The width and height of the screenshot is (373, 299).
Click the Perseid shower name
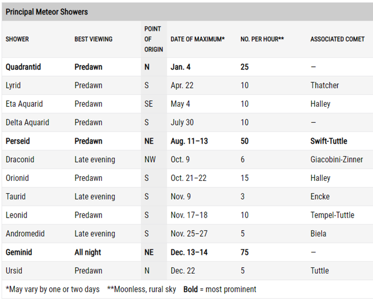click(18, 141)
